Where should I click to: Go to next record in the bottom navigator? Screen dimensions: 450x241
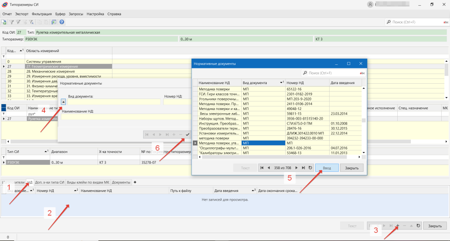pyautogui.click(x=384, y=226)
